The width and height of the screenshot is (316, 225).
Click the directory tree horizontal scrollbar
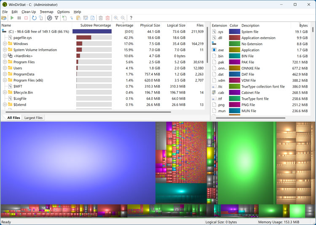pyautogui.click(x=88, y=112)
